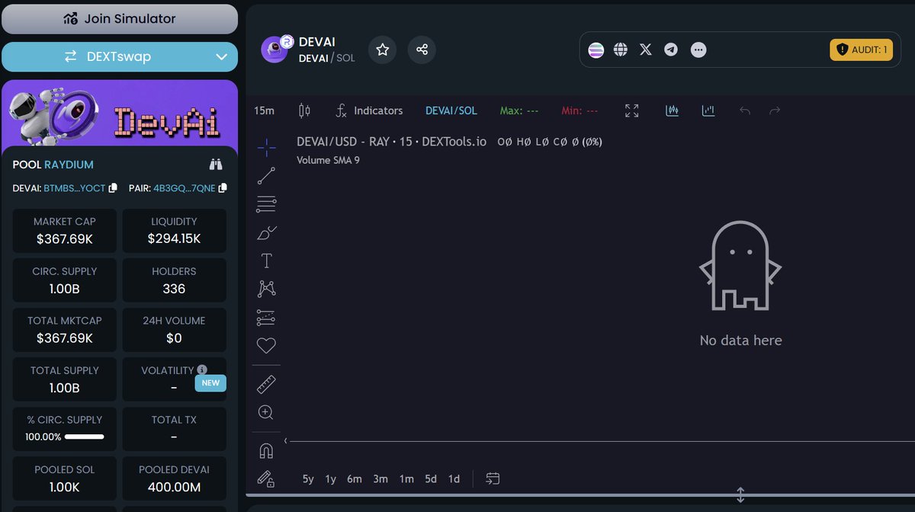Image resolution: width=915 pixels, height=512 pixels.
Task: Open the AUDIT: 1 badge
Action: [x=861, y=50]
